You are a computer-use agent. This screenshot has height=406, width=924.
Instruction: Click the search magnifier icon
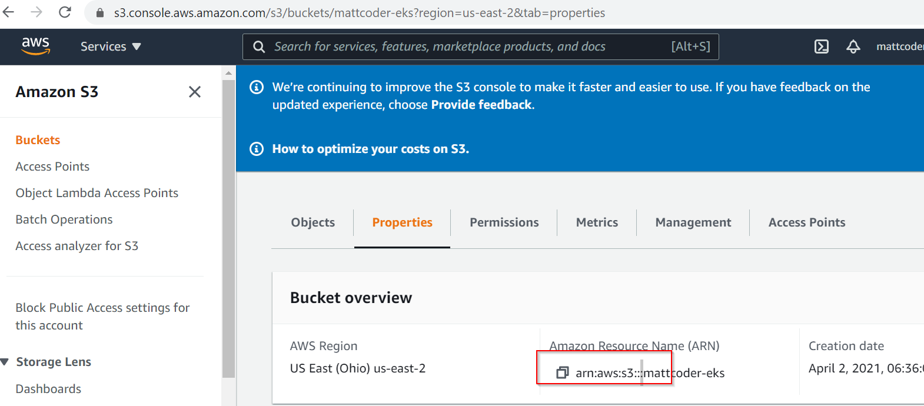point(259,46)
